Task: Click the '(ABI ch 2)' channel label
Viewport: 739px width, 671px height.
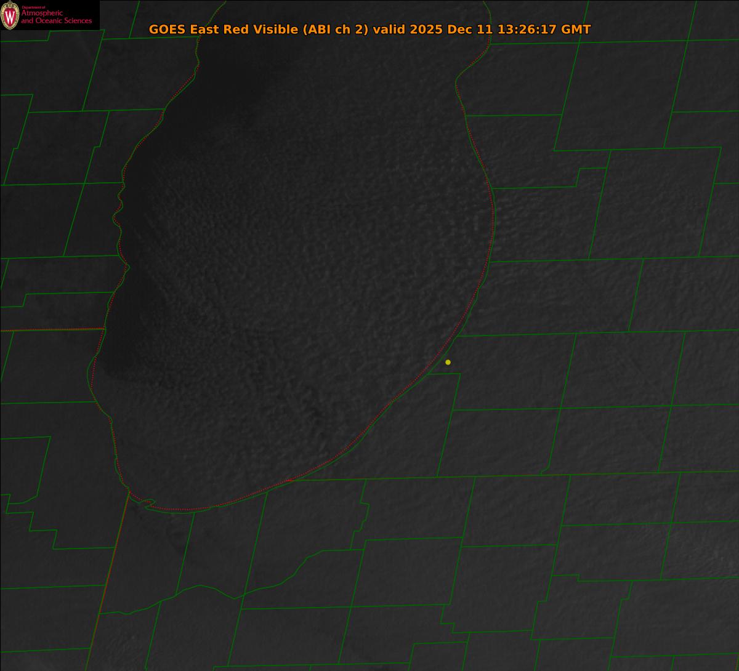Action: tap(336, 30)
